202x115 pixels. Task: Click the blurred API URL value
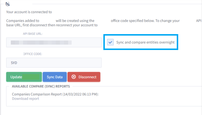[x=41, y=42]
